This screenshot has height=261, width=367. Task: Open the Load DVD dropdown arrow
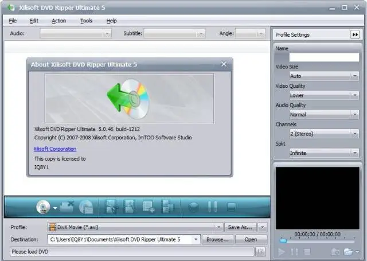pos(55,208)
